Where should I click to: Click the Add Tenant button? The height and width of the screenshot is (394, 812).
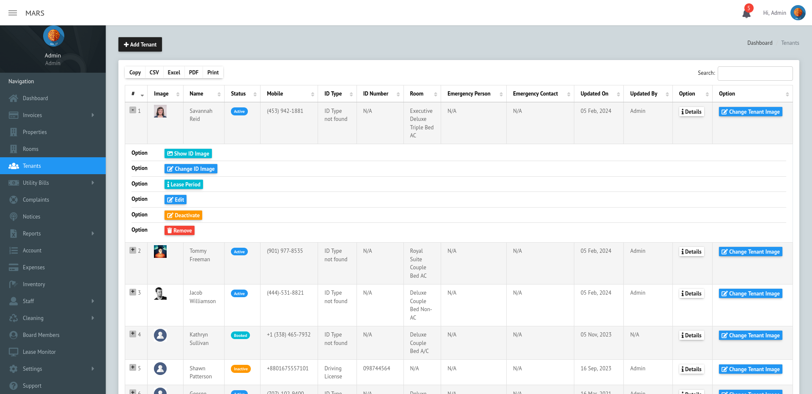(x=140, y=44)
